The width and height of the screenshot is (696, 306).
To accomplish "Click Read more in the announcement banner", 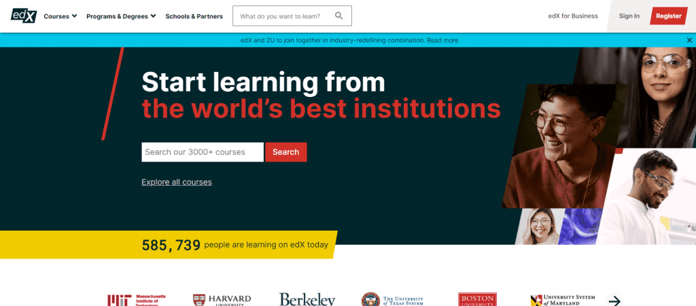I will [x=442, y=40].
